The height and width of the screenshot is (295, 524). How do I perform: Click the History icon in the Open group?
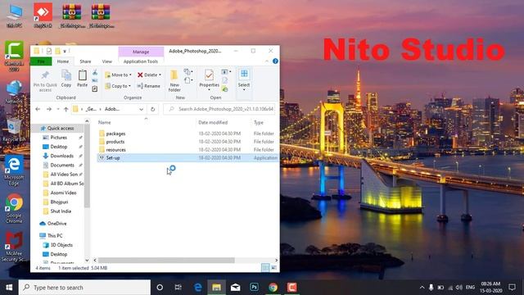tap(225, 89)
